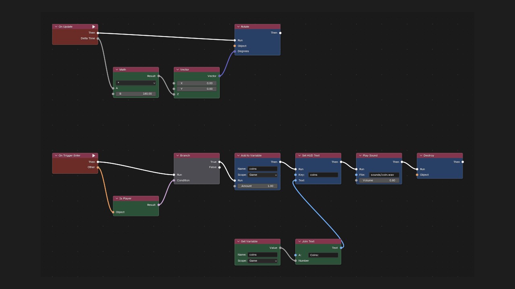This screenshot has height=289, width=515.
Task: Click the Math B value field
Action: coord(136,94)
